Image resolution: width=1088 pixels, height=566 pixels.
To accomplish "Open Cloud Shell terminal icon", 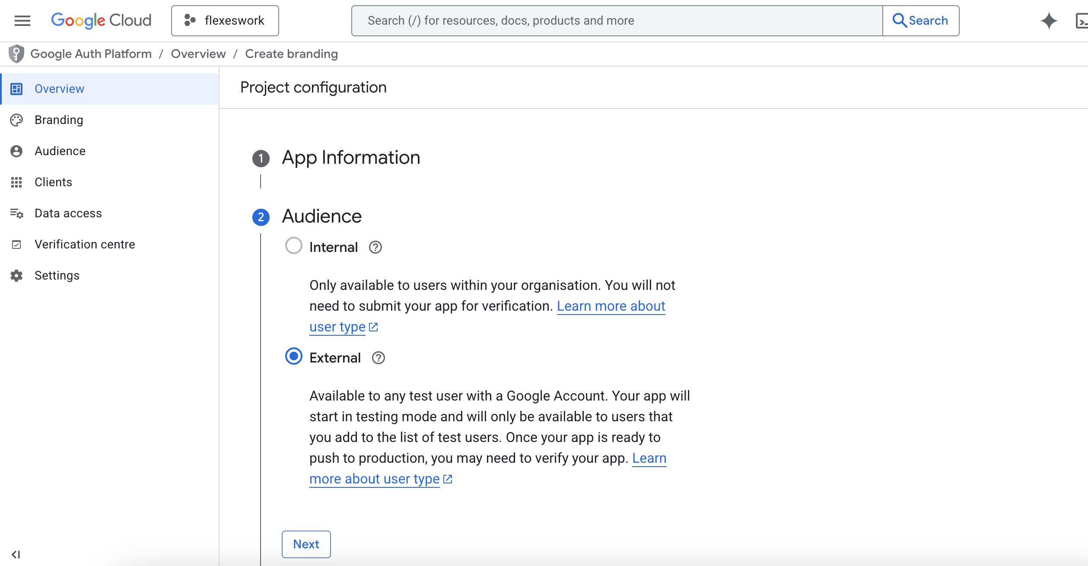I will 1082,20.
